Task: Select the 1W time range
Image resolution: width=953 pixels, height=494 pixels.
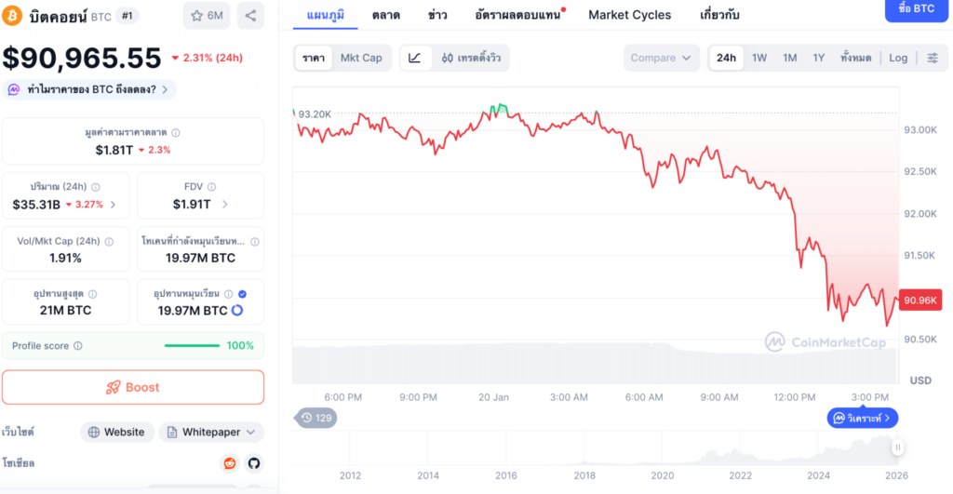Action: click(x=759, y=58)
